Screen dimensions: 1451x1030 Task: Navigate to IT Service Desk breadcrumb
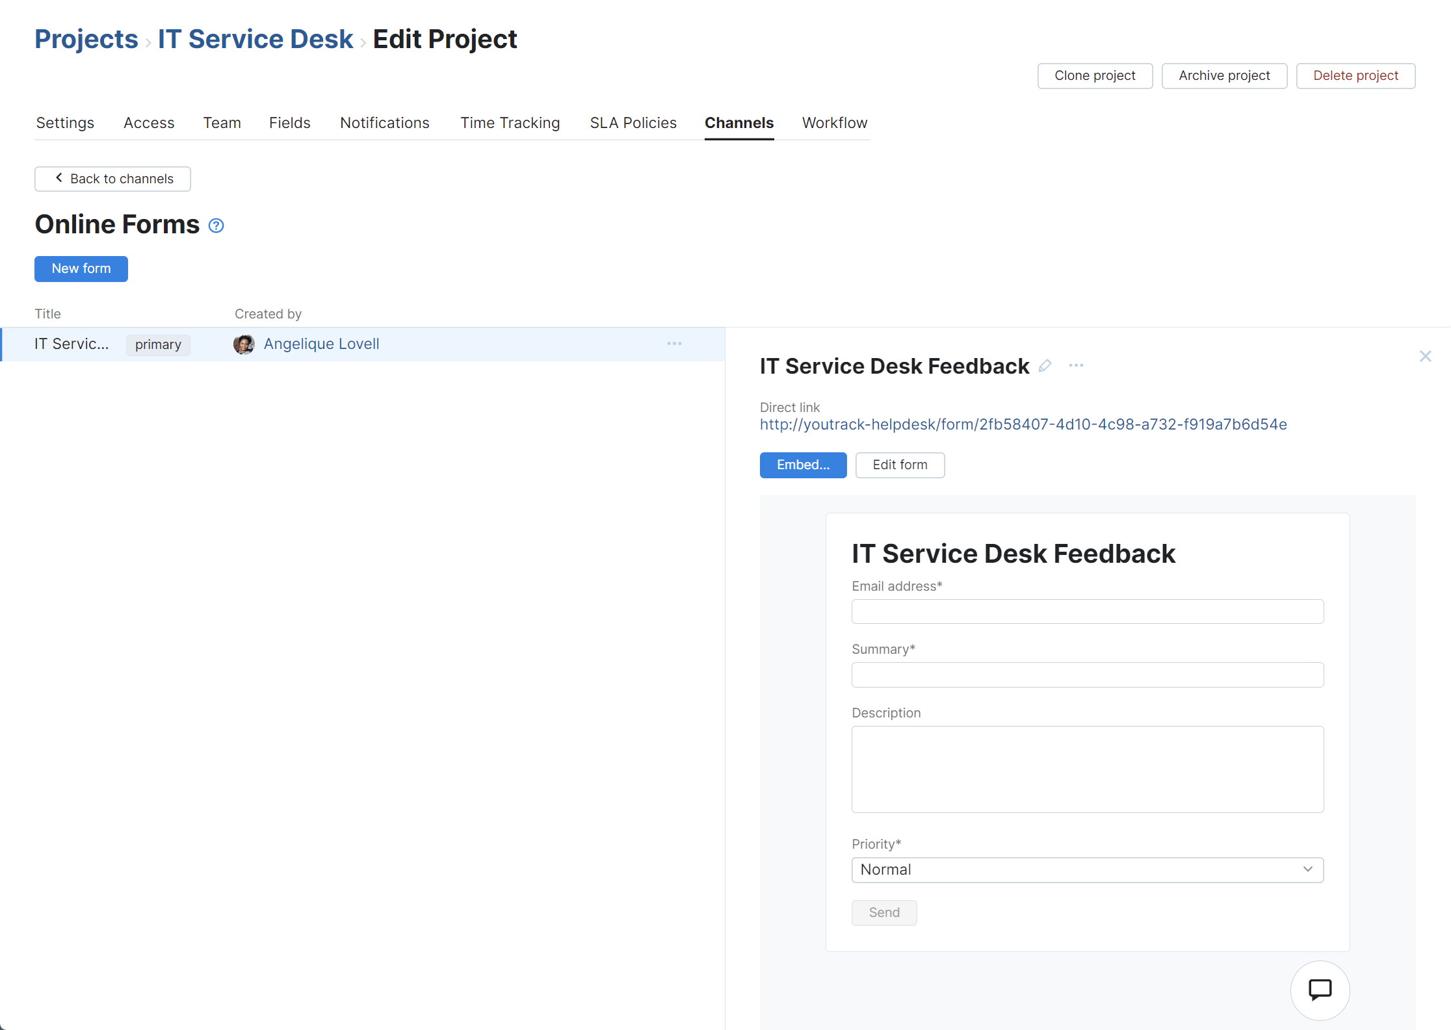click(255, 39)
